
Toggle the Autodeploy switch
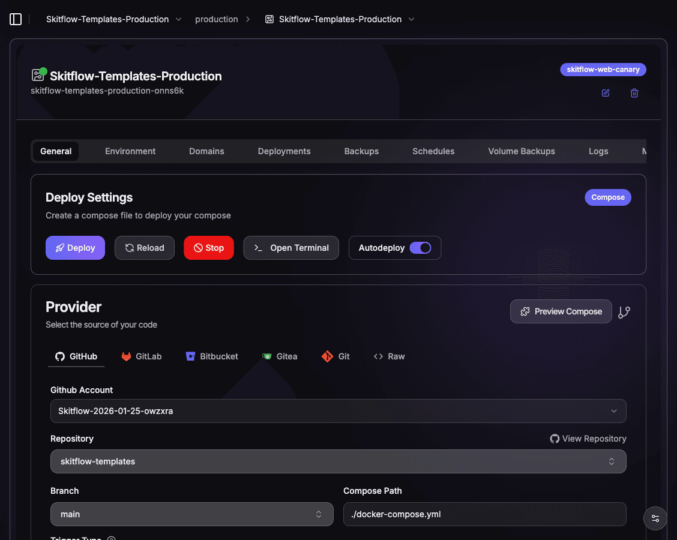(x=420, y=248)
